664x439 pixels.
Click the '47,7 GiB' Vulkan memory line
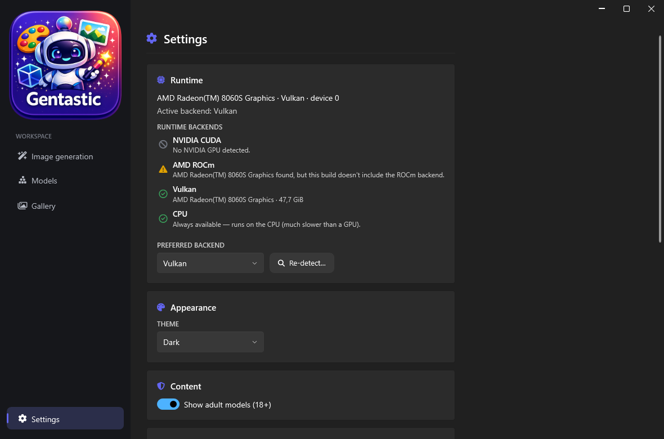(x=238, y=200)
